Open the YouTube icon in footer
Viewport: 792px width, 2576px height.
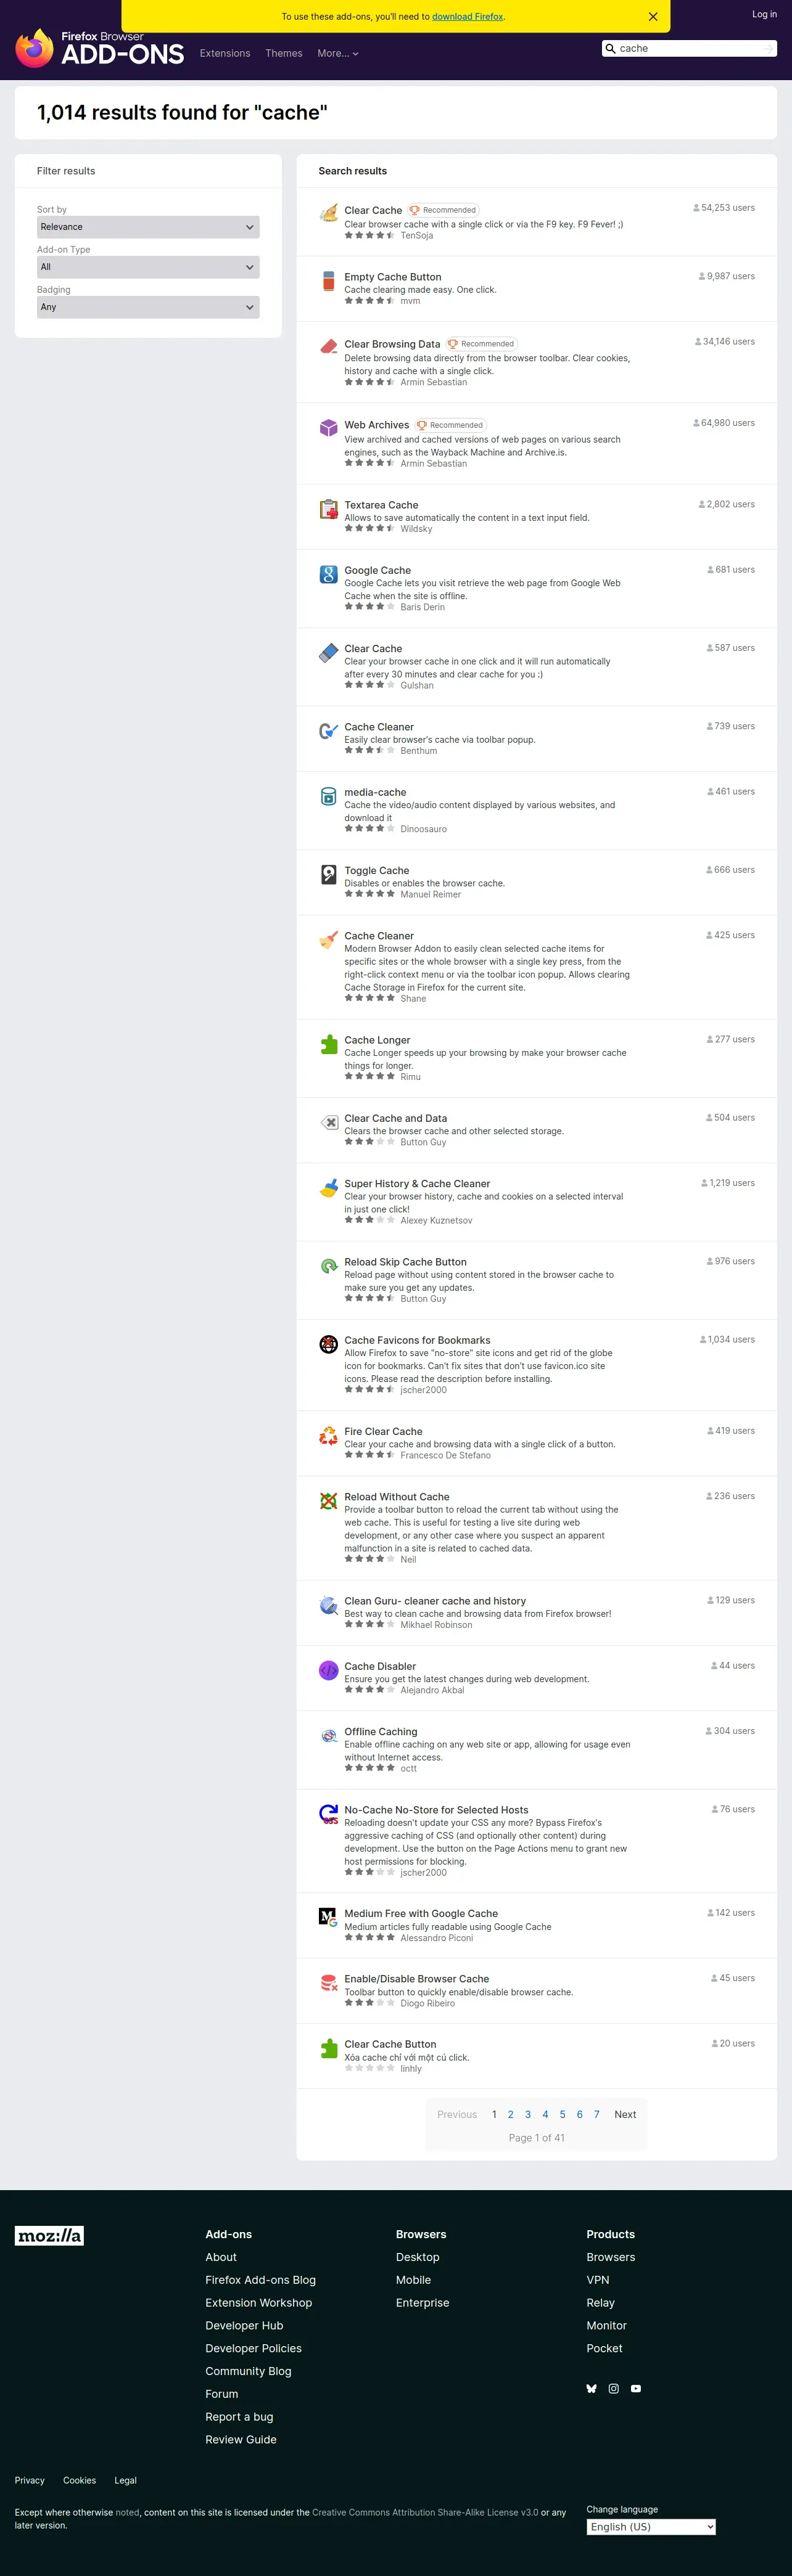pyautogui.click(x=636, y=2389)
